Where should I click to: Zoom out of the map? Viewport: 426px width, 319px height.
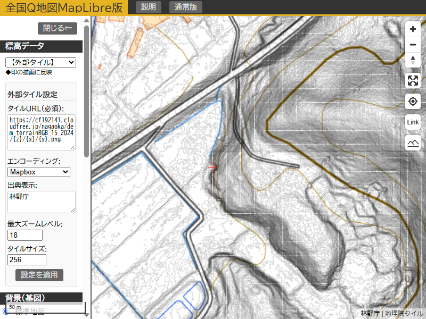(413, 45)
